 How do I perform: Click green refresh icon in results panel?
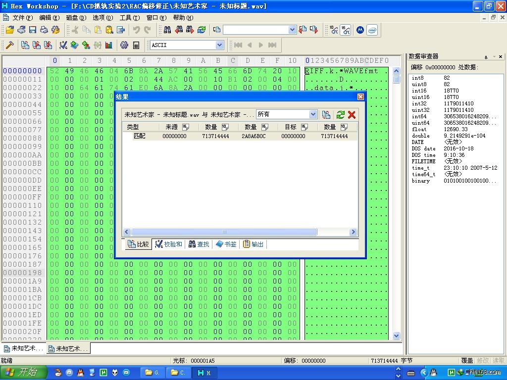coord(340,115)
